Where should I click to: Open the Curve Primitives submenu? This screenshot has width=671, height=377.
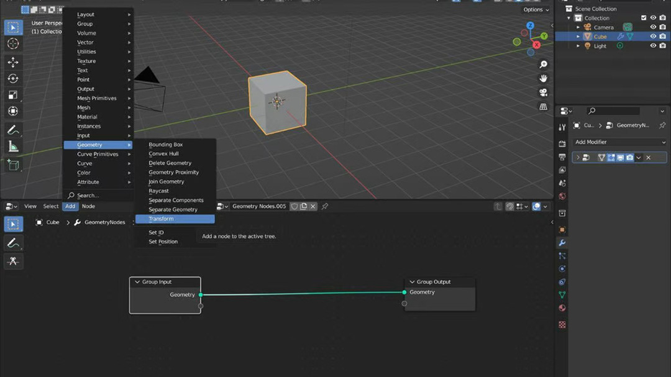(x=98, y=154)
